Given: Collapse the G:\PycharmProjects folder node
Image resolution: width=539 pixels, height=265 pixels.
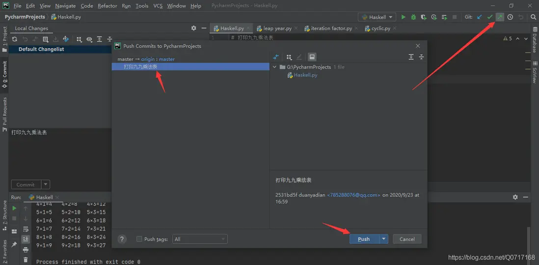Looking at the screenshot, I should (274, 67).
